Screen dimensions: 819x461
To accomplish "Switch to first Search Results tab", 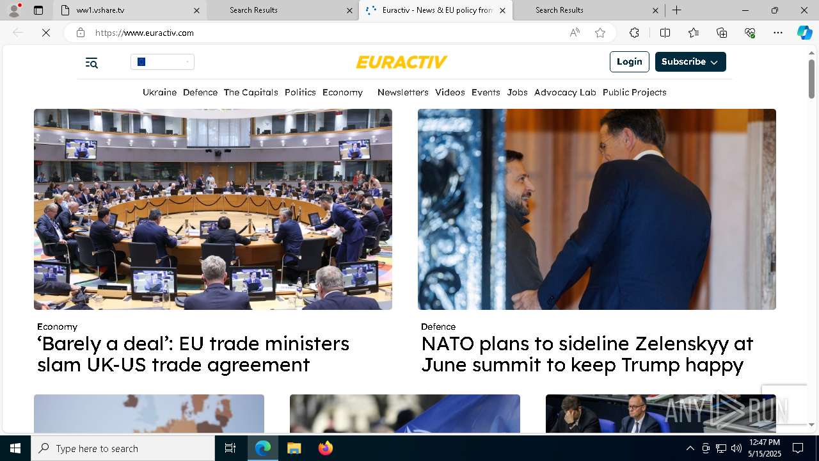I will click(x=282, y=10).
